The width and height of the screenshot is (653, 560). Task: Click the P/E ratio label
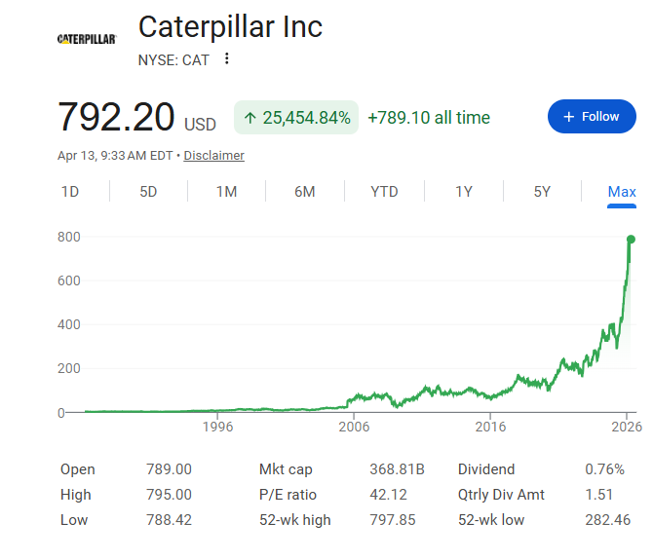coord(288,495)
